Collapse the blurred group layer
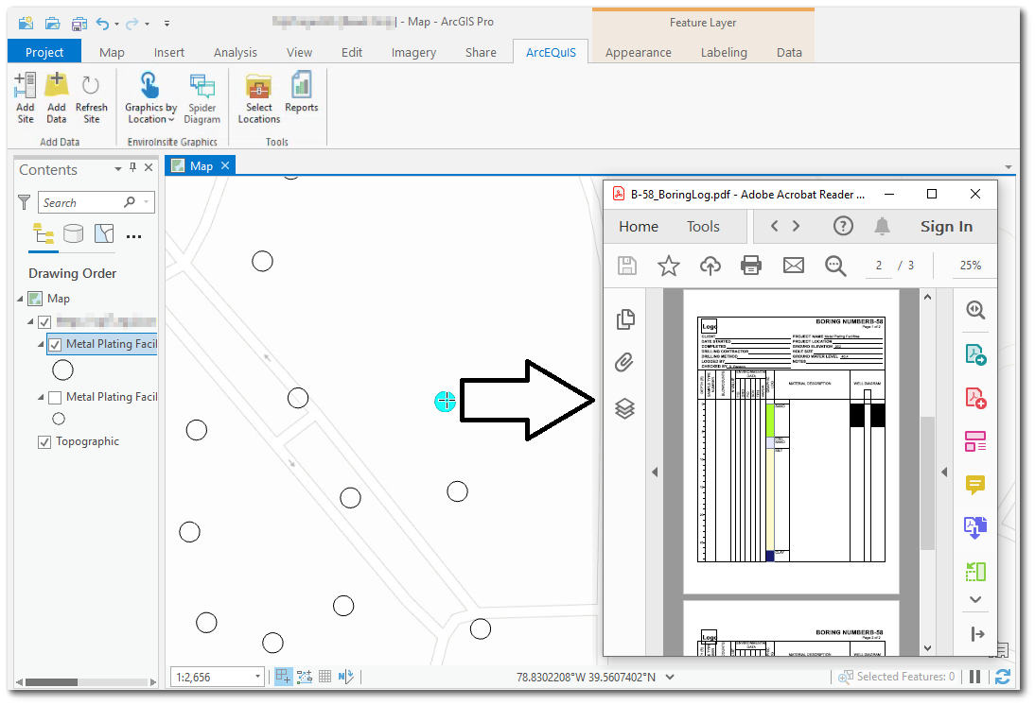Image resolution: width=1035 pixels, height=705 pixels. 30,322
